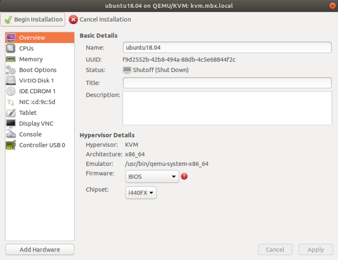
Task: Click the Basic Details heading
Action: tap(98, 35)
